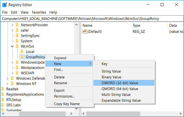Expand the NetworkProvider tree node
Screen dimensions: 184x117
[x=13, y=25]
